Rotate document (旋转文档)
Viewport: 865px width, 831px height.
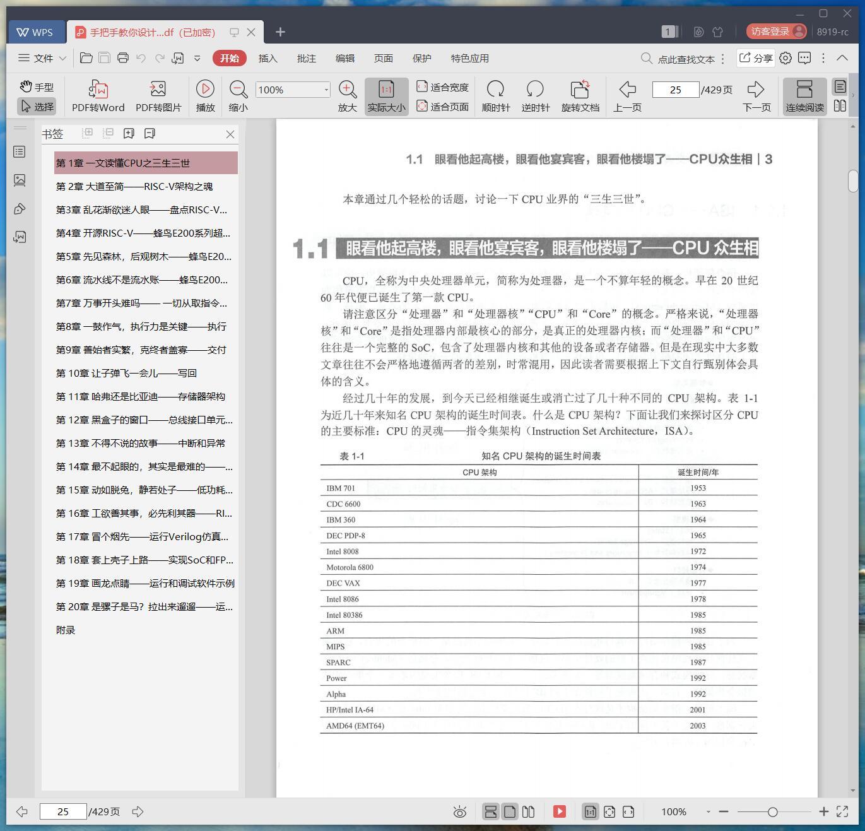pyautogui.click(x=580, y=97)
